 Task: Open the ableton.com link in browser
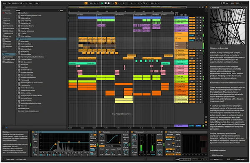point(35,111)
